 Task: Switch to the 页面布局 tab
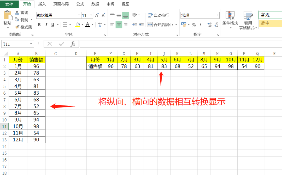click(61, 4)
